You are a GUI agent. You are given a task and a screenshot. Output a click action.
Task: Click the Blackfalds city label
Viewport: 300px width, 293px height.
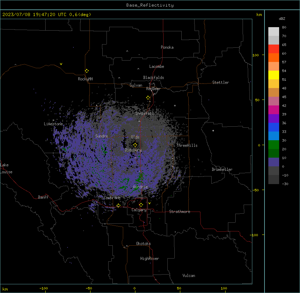click(x=153, y=78)
